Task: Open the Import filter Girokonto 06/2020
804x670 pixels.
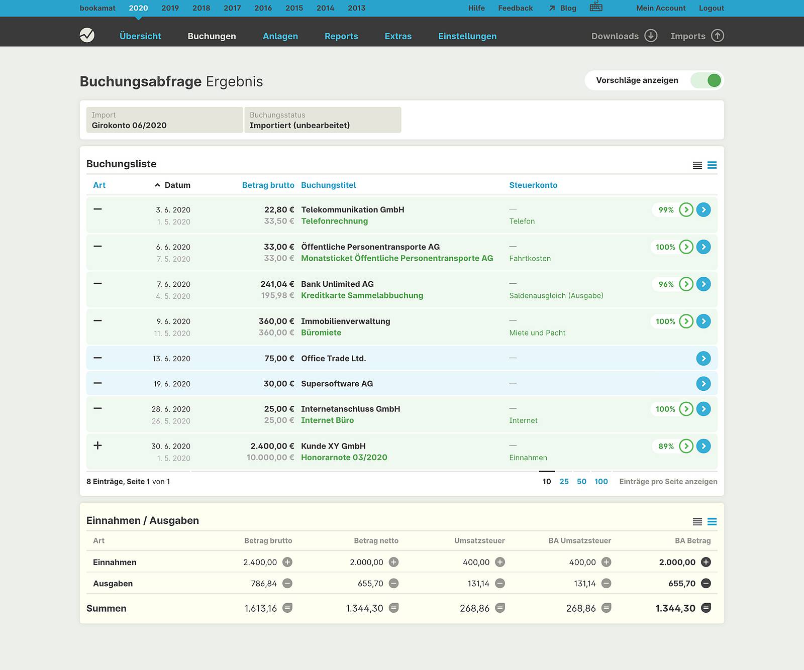Action: [164, 120]
